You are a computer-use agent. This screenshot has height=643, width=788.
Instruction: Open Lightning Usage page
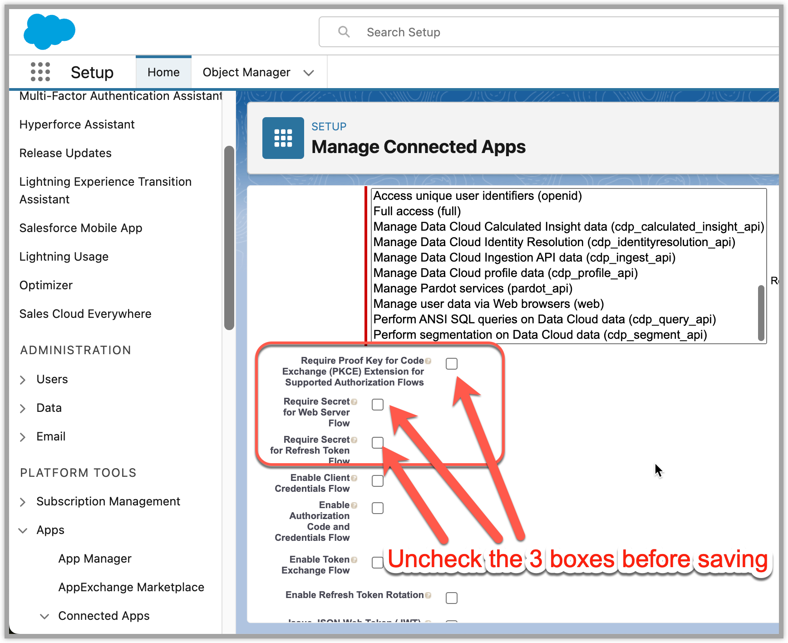(x=64, y=257)
